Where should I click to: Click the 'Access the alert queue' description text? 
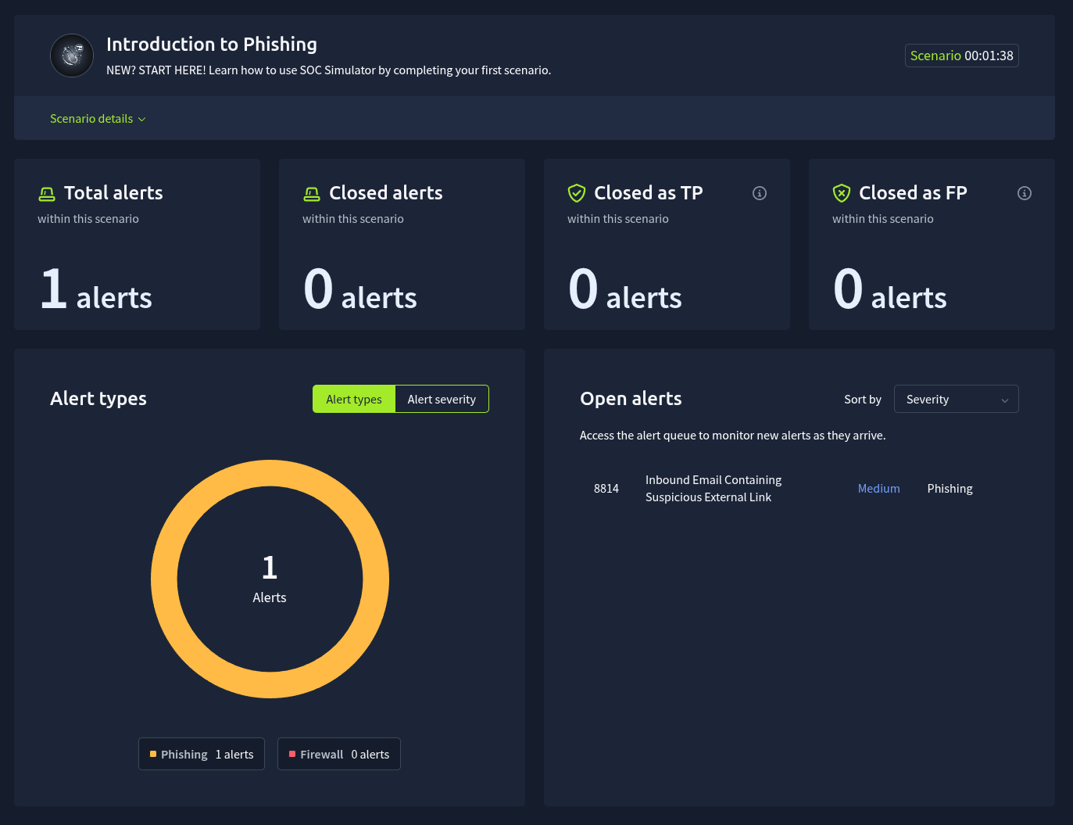pos(733,436)
